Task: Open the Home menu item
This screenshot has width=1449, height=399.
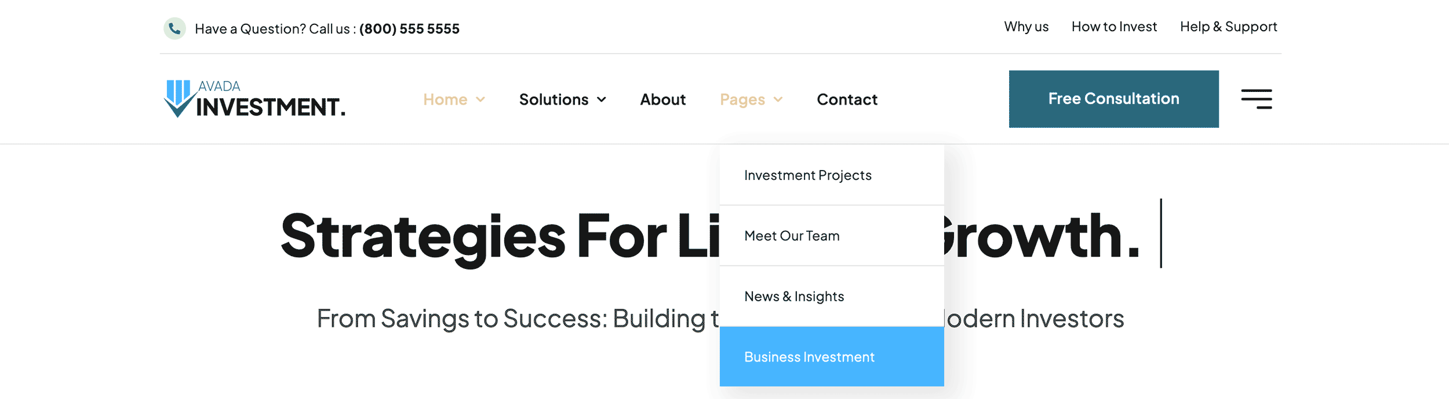Action: point(445,99)
